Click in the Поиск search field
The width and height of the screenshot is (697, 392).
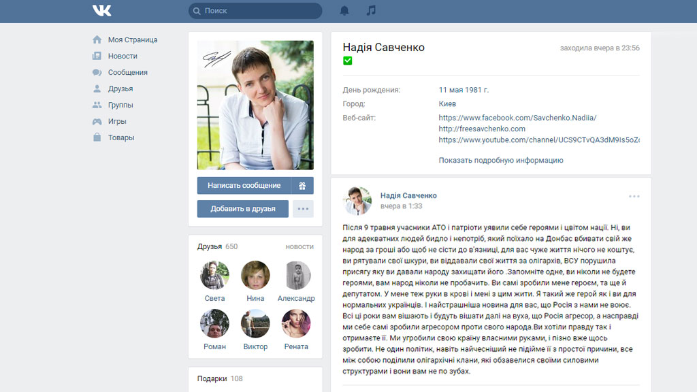(x=259, y=11)
